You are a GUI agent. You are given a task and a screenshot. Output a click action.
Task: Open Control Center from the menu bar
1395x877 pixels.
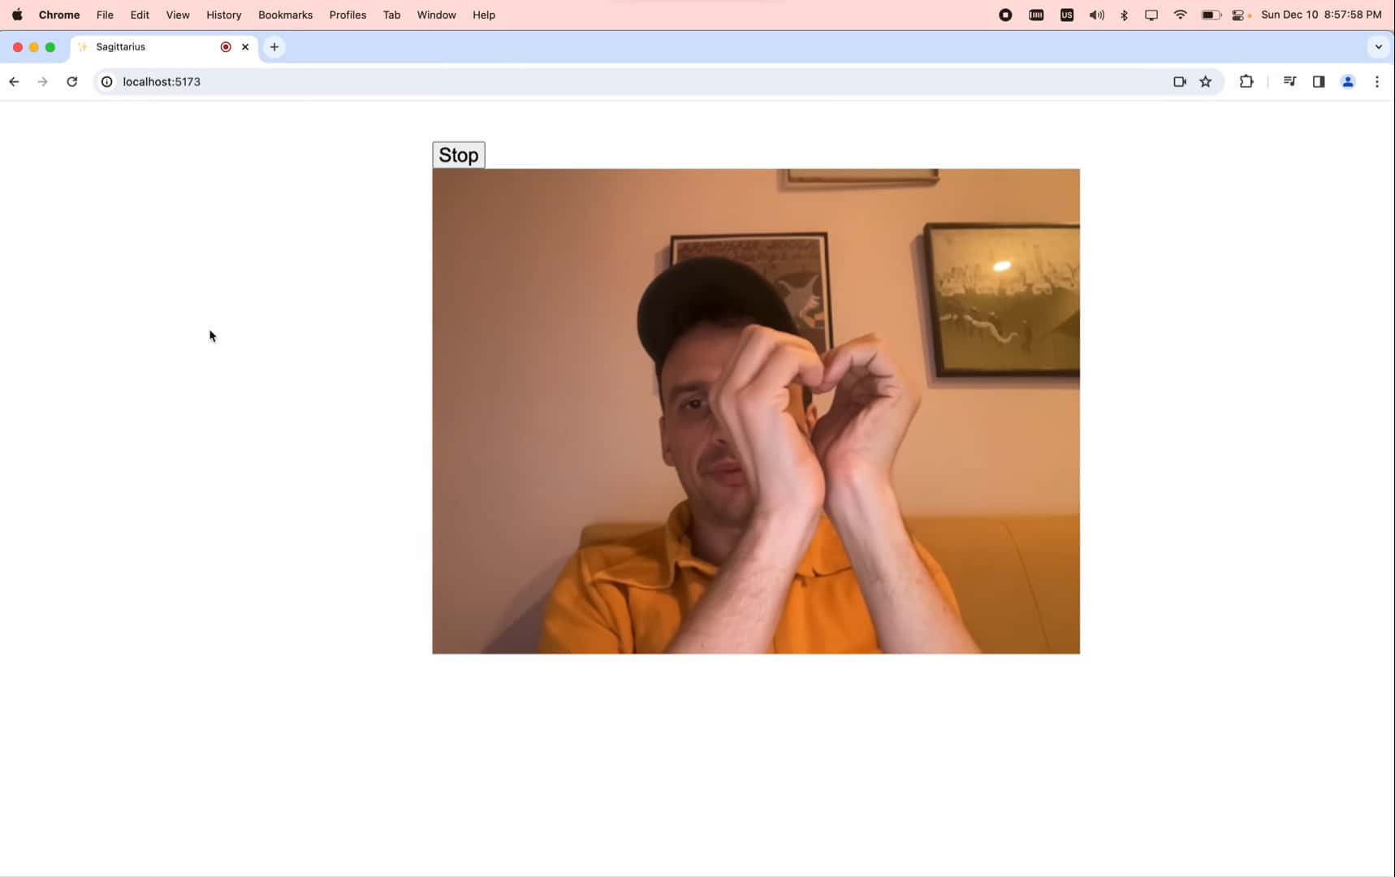pos(1239,15)
